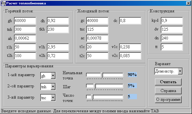This screenshot has width=192, height=114.
Task: Focus the gh field with 60000
Action: coord(25,21)
